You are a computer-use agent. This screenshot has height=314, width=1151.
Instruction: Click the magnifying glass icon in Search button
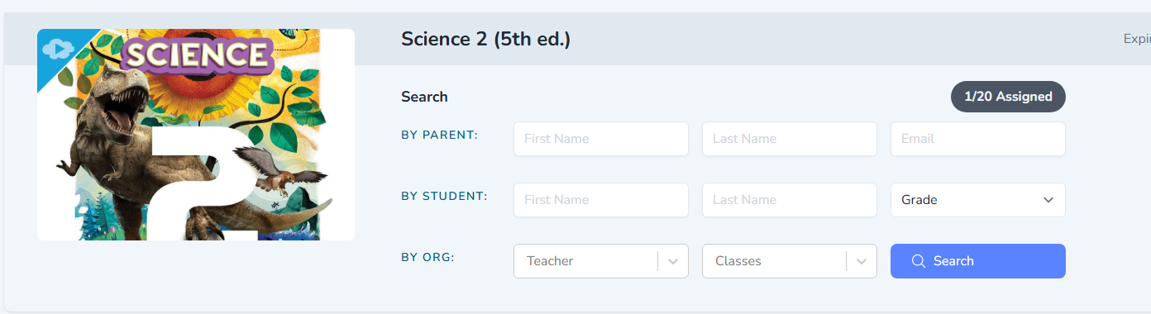click(x=918, y=261)
